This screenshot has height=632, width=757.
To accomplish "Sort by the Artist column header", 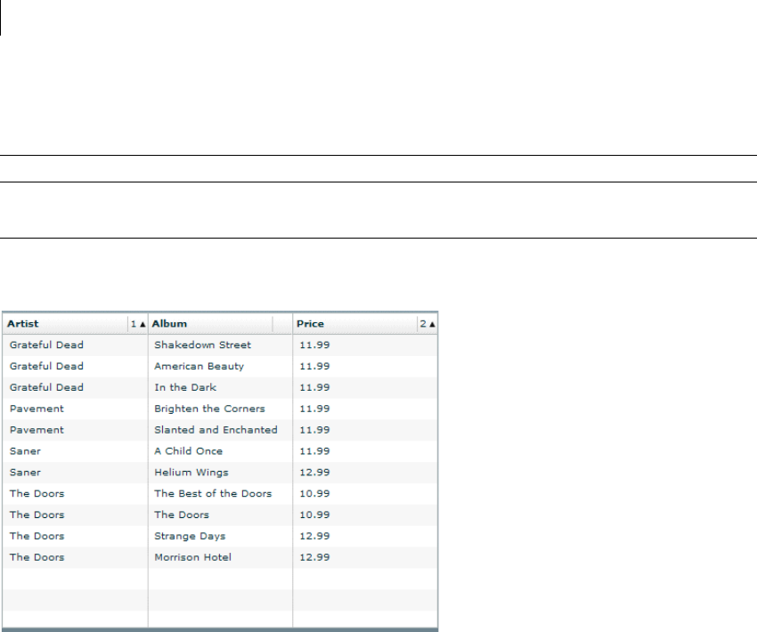I will [x=65, y=324].
